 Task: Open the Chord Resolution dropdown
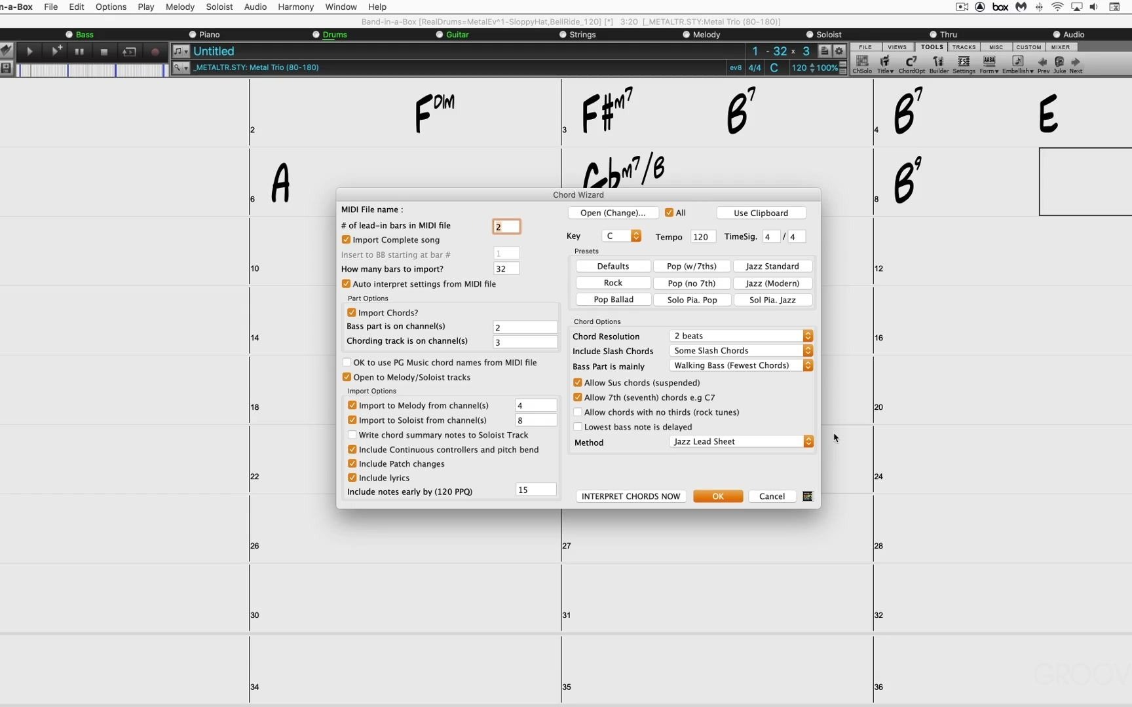(741, 336)
